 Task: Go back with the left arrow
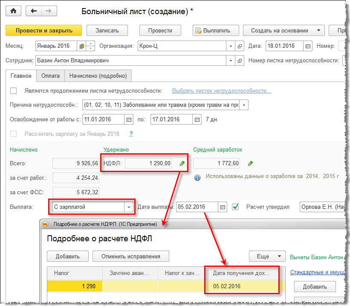34,11
